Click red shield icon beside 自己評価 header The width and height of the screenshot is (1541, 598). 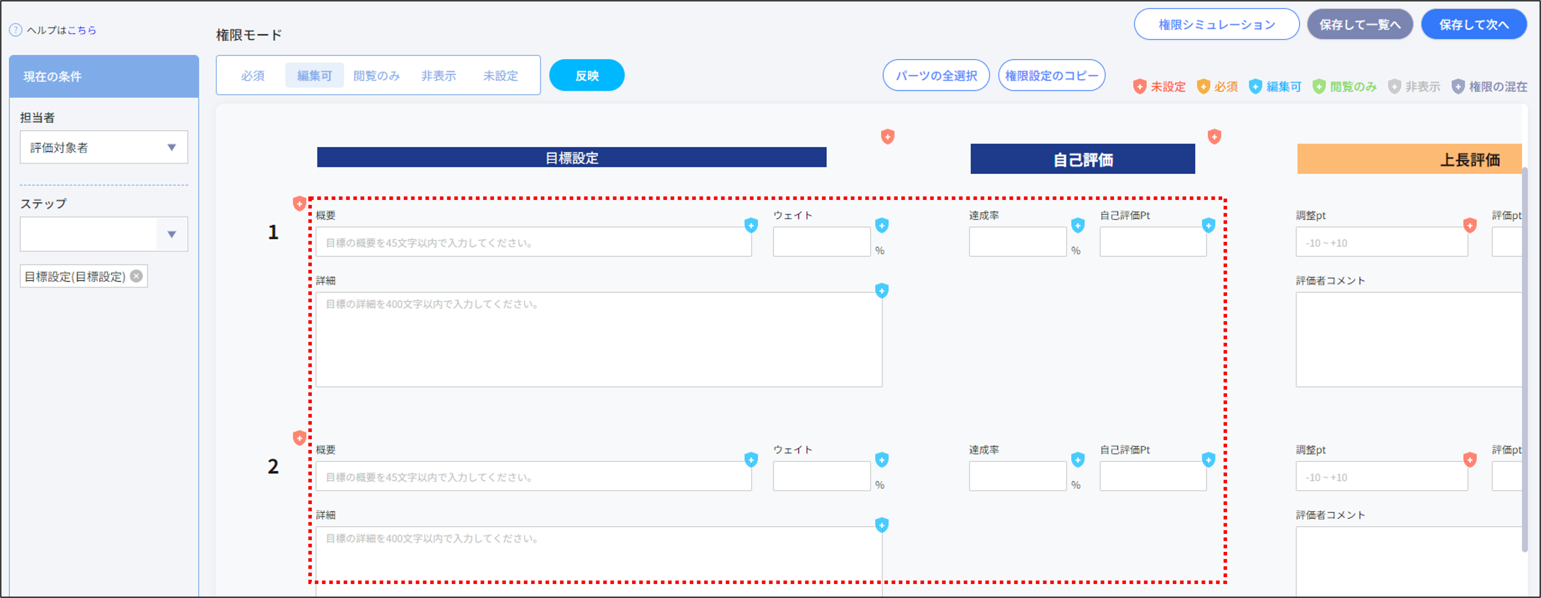click(1214, 136)
